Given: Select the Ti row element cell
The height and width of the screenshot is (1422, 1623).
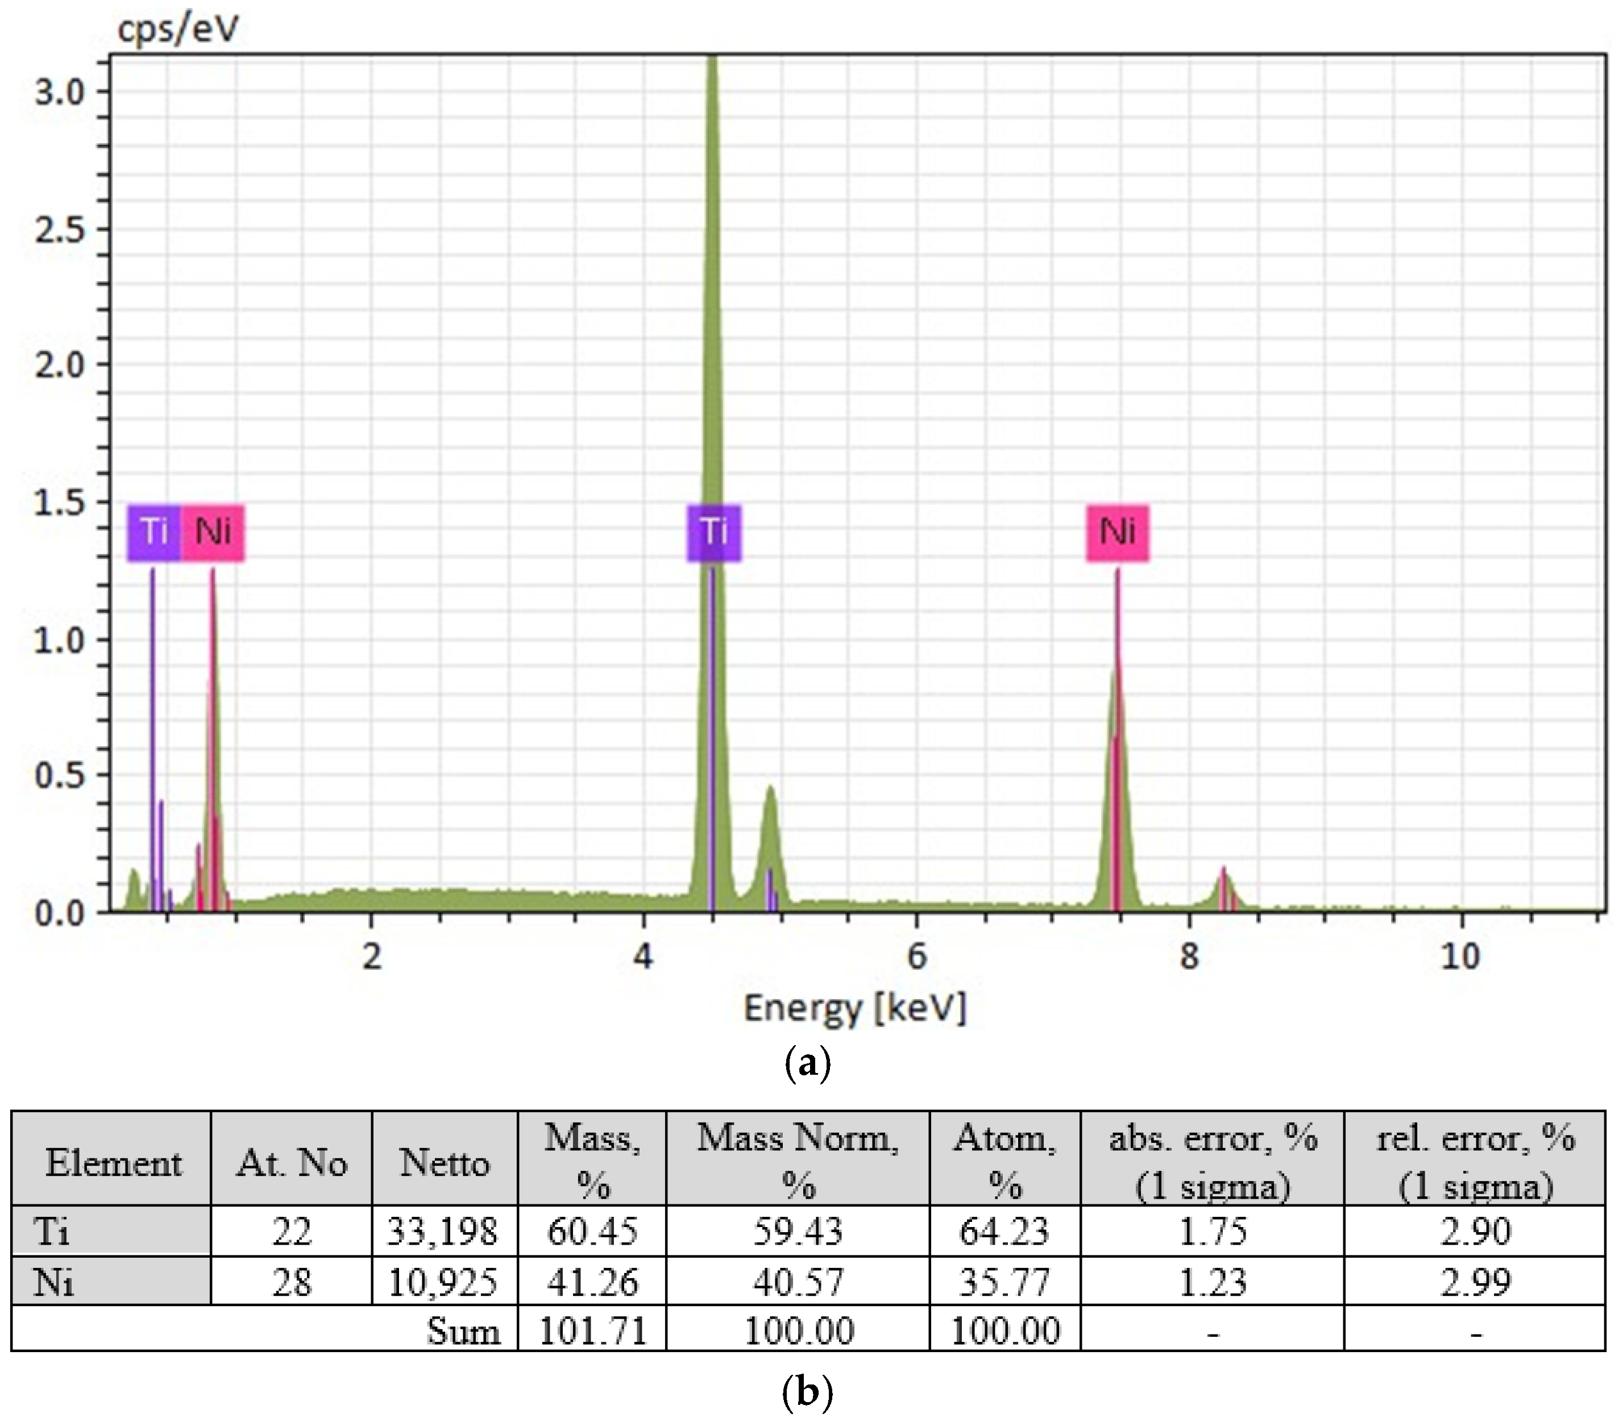Looking at the screenshot, I should coord(112,1232).
